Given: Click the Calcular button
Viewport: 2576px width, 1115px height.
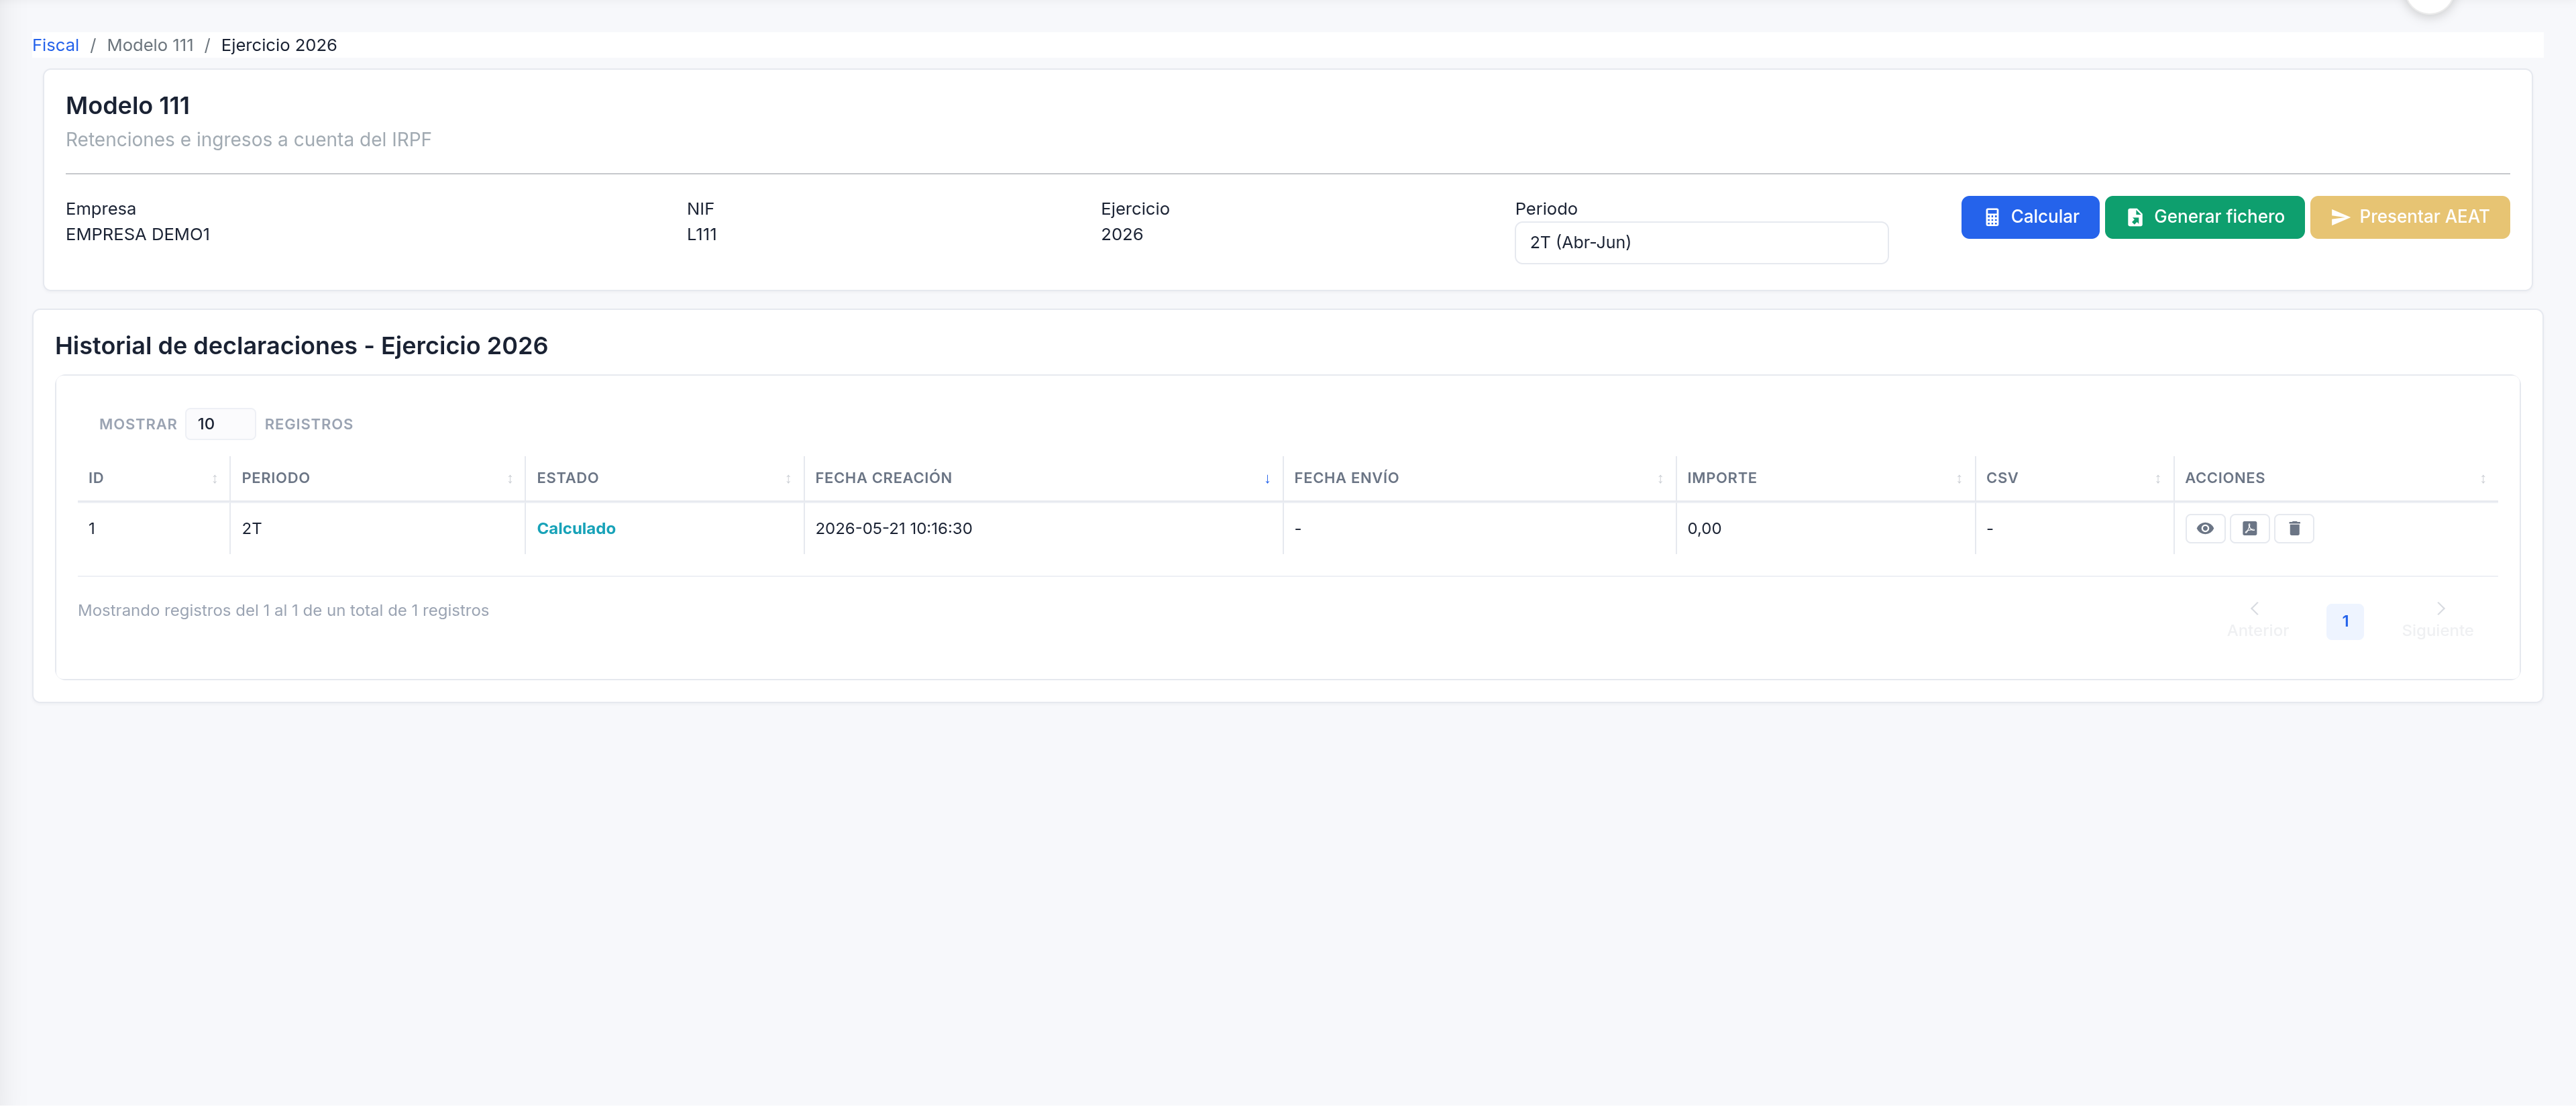Looking at the screenshot, I should point(2029,217).
